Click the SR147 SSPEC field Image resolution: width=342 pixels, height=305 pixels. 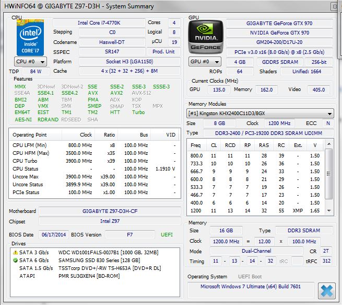point(112,52)
